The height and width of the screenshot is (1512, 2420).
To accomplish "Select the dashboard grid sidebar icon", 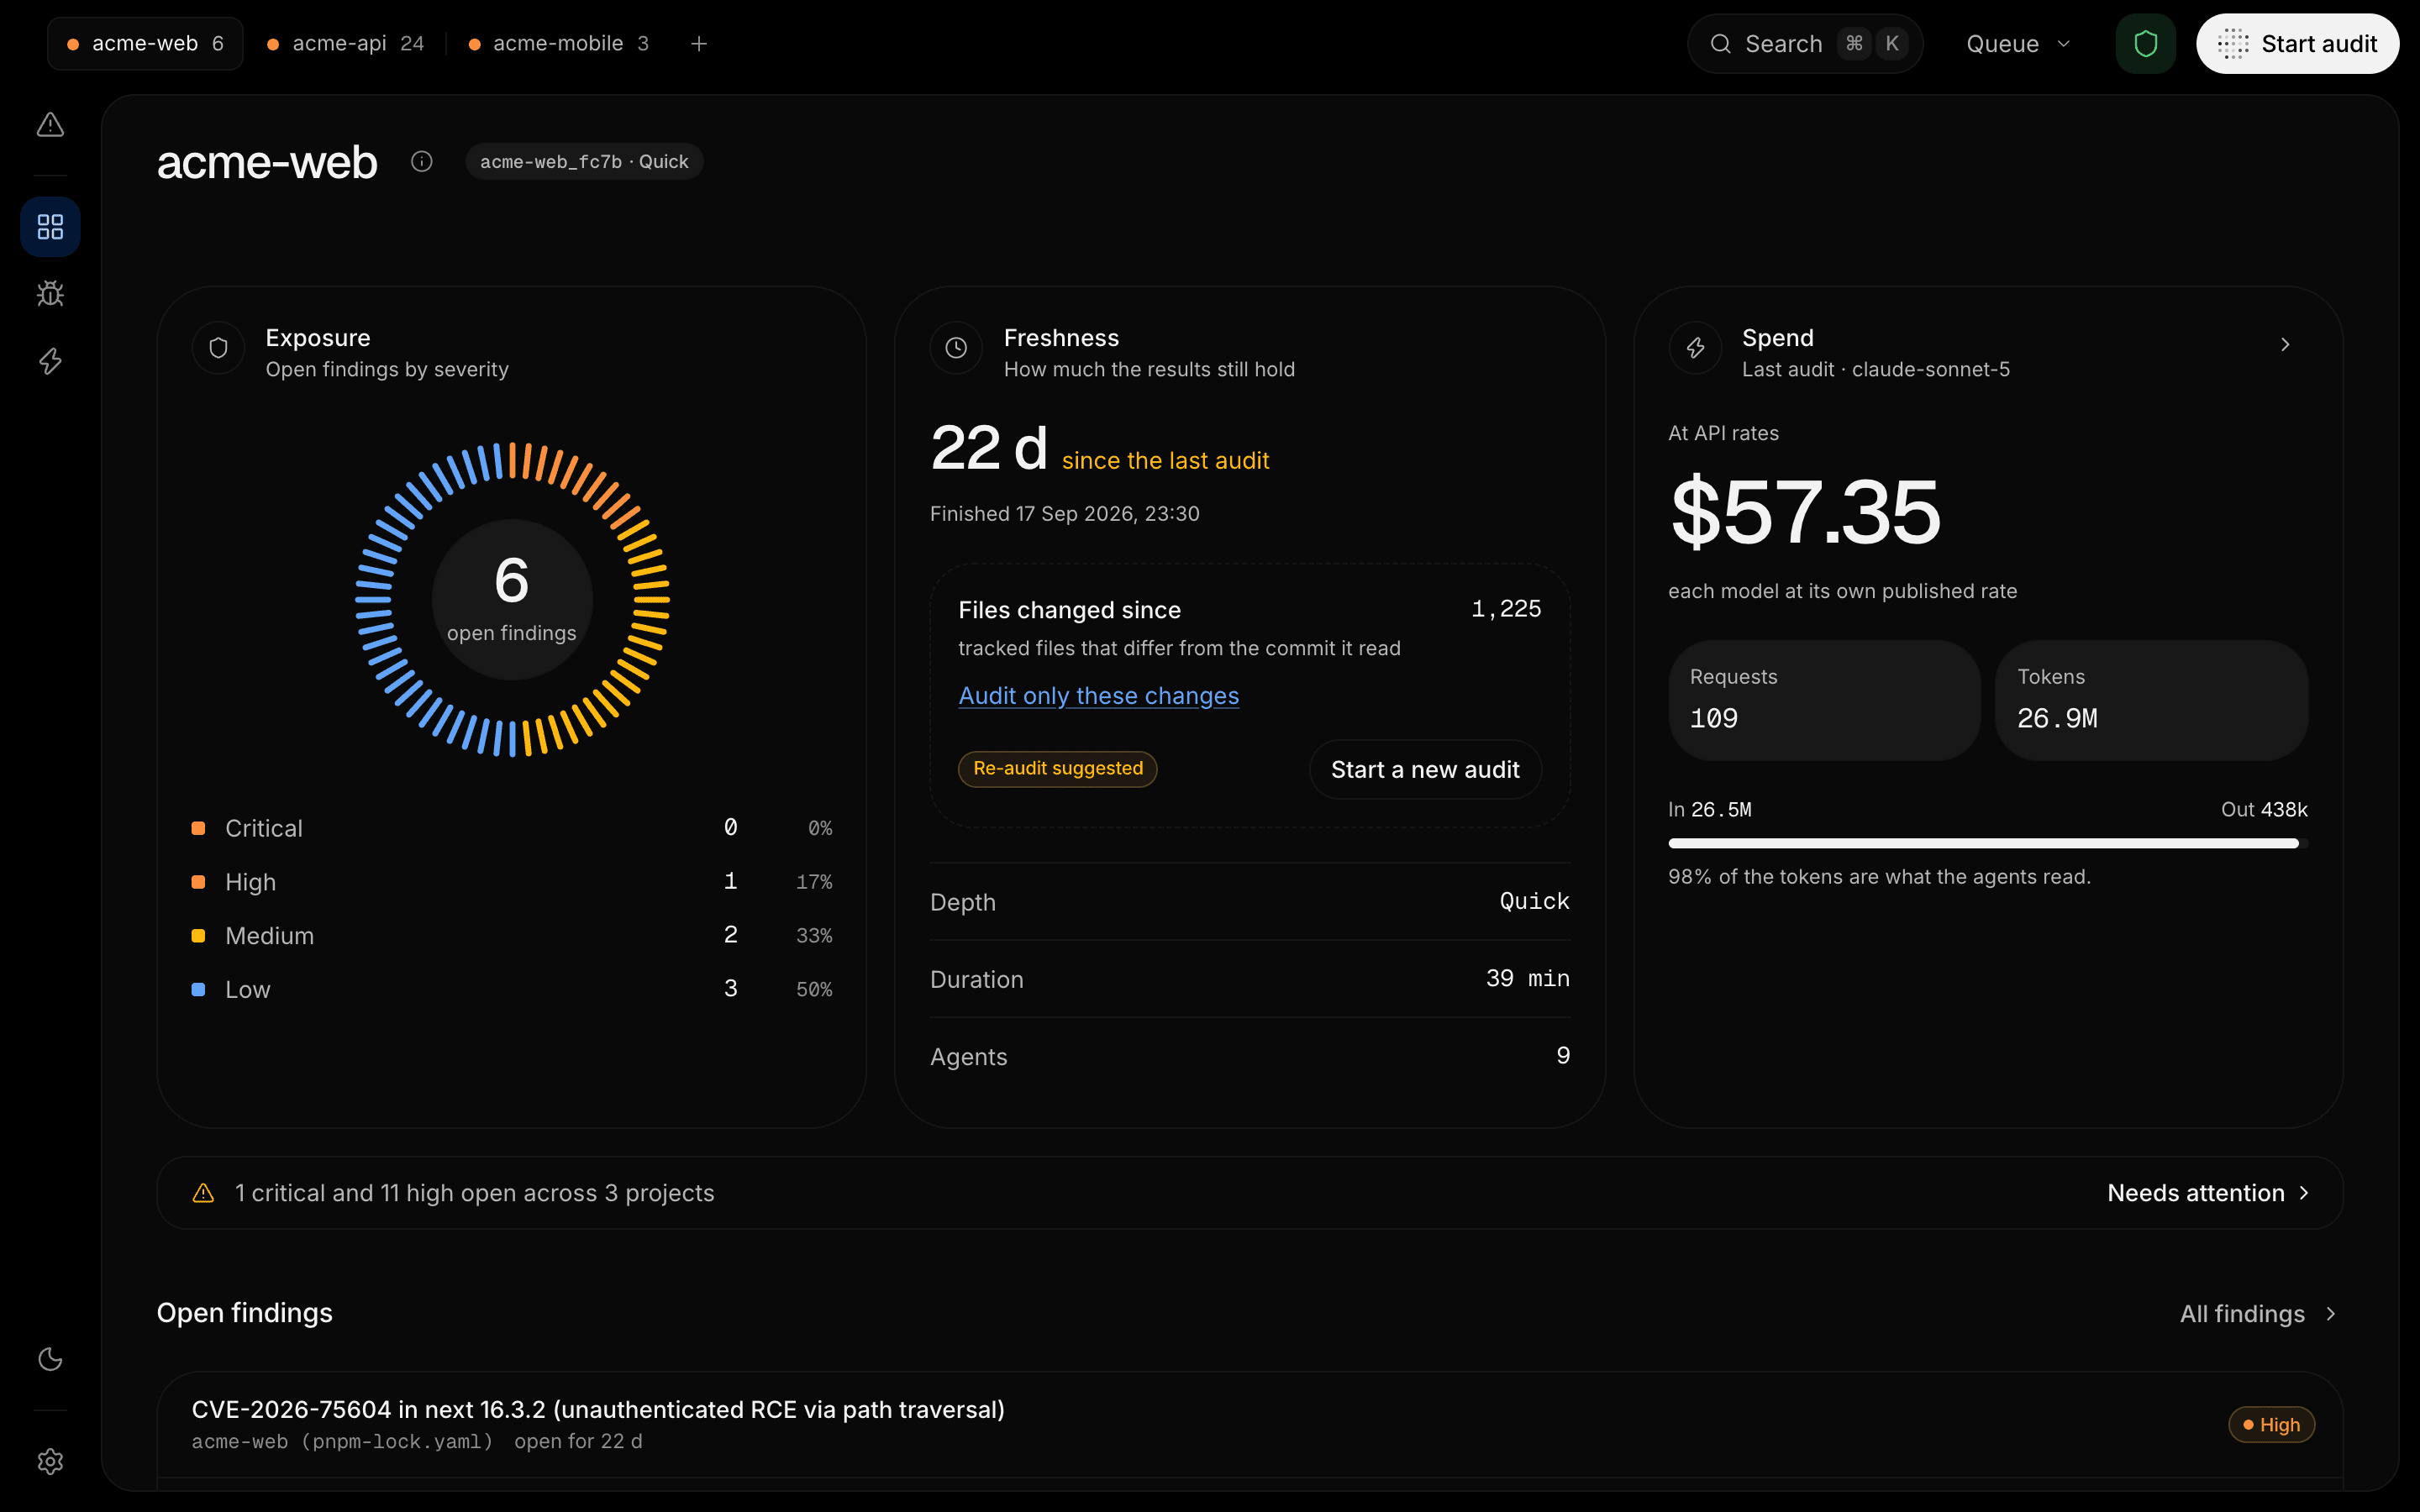I will coord(50,227).
